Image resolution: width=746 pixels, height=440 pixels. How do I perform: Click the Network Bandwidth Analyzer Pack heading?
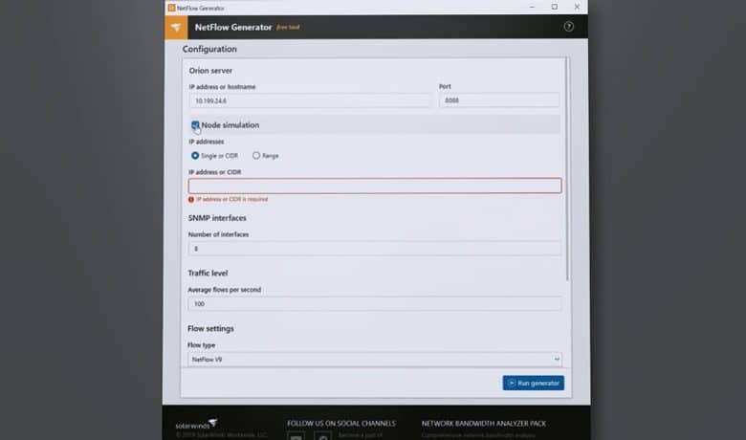pos(483,424)
